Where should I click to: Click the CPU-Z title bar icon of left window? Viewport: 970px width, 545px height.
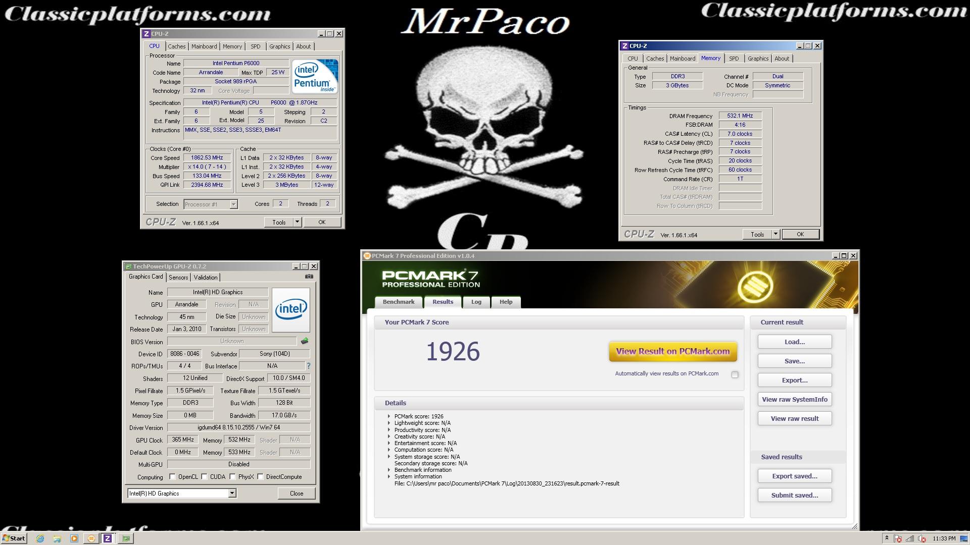pos(147,34)
